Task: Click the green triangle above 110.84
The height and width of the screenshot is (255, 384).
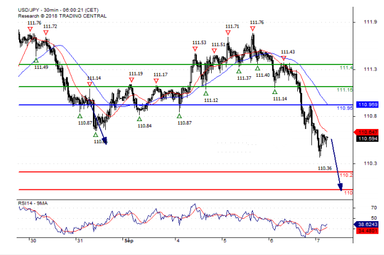Action: (x=140, y=119)
